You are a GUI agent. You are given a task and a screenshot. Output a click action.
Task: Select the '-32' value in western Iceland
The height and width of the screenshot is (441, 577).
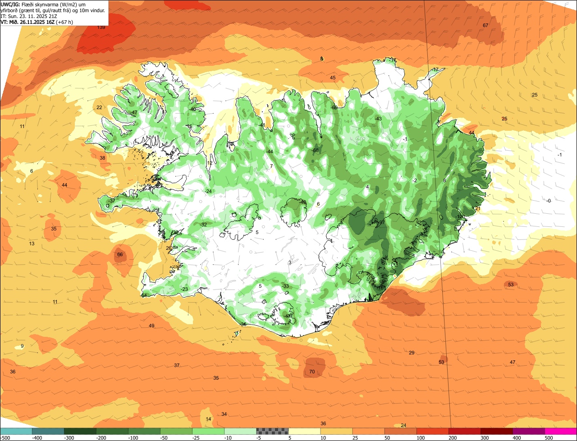(203, 225)
